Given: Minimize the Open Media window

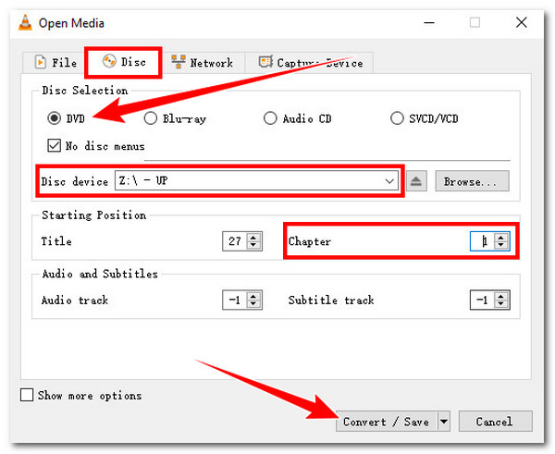Looking at the screenshot, I should tap(429, 22).
